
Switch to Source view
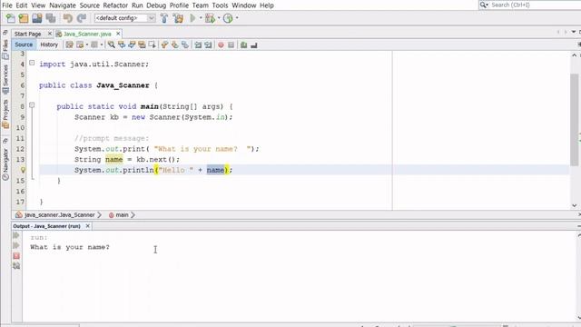[24, 45]
